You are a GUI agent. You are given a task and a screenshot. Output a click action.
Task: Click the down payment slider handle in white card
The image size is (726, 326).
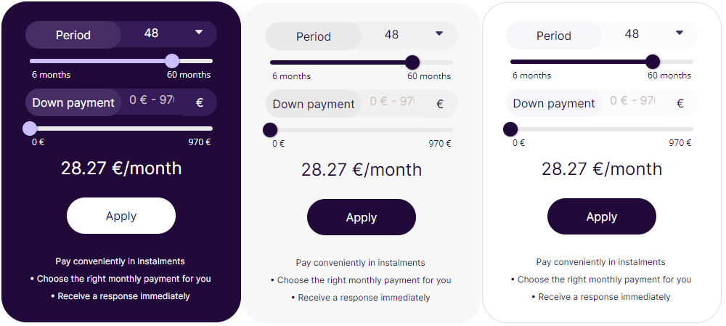(x=510, y=129)
